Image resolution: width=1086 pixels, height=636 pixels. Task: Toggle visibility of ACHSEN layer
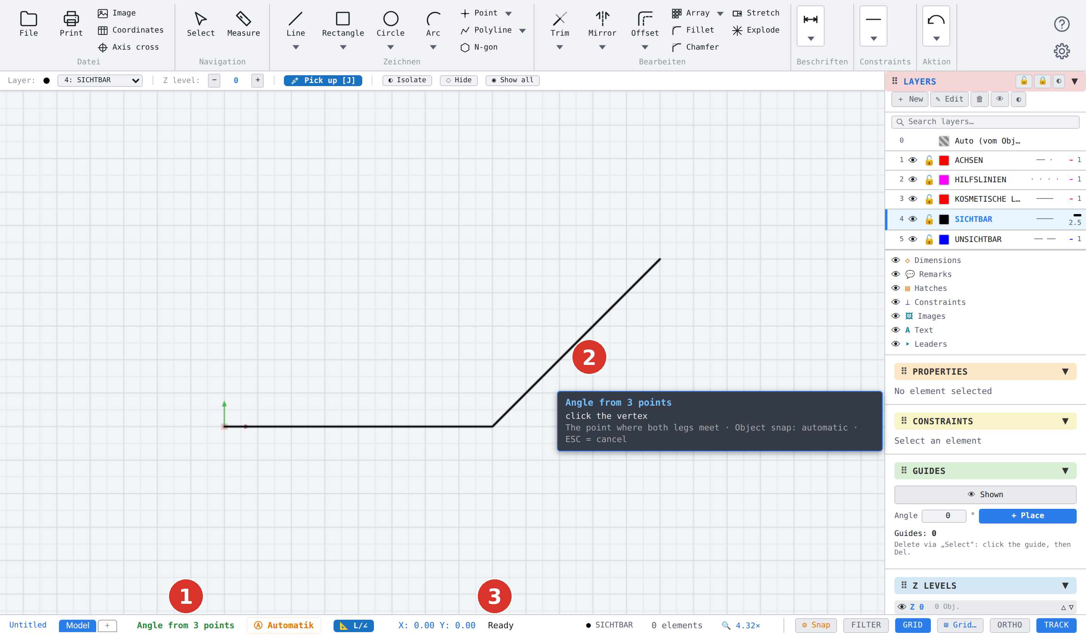(913, 160)
